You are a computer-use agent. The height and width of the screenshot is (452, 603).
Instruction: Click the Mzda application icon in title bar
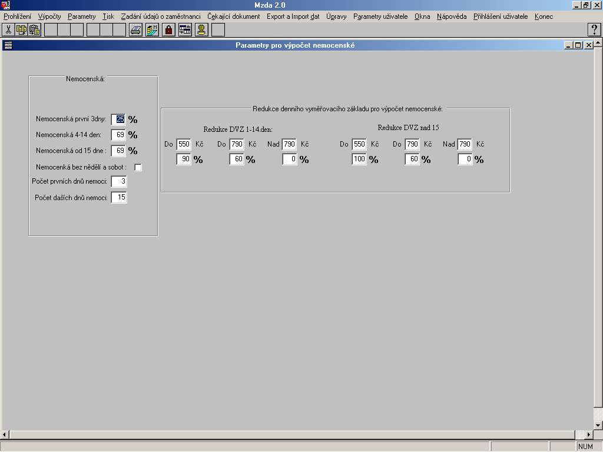[x=5, y=5]
